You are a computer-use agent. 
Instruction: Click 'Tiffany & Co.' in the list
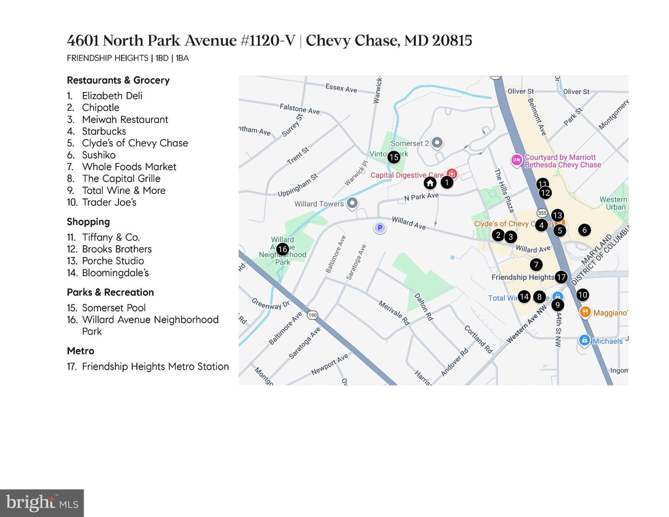(x=111, y=238)
